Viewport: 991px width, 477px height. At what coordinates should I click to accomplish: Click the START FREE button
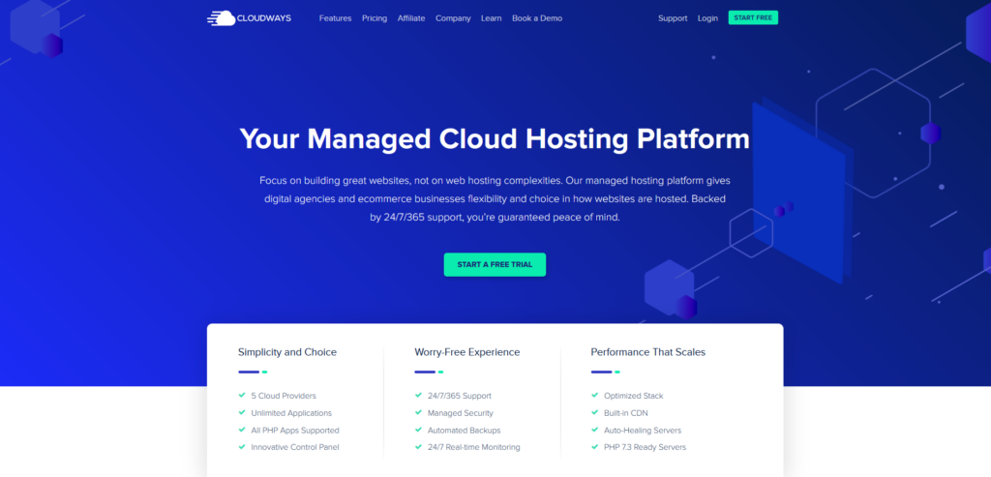point(753,17)
